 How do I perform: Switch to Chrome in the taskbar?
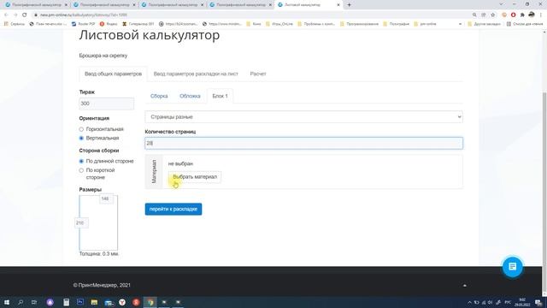pyautogui.click(x=150, y=302)
